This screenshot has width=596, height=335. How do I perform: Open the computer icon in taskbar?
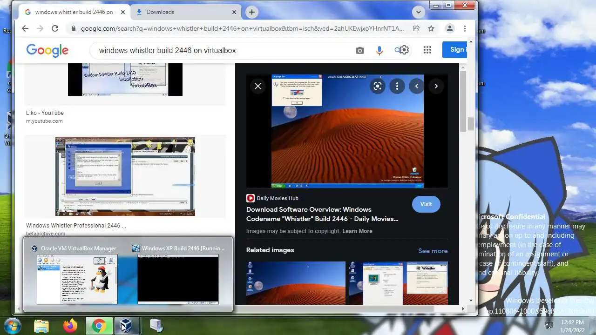[156, 326]
